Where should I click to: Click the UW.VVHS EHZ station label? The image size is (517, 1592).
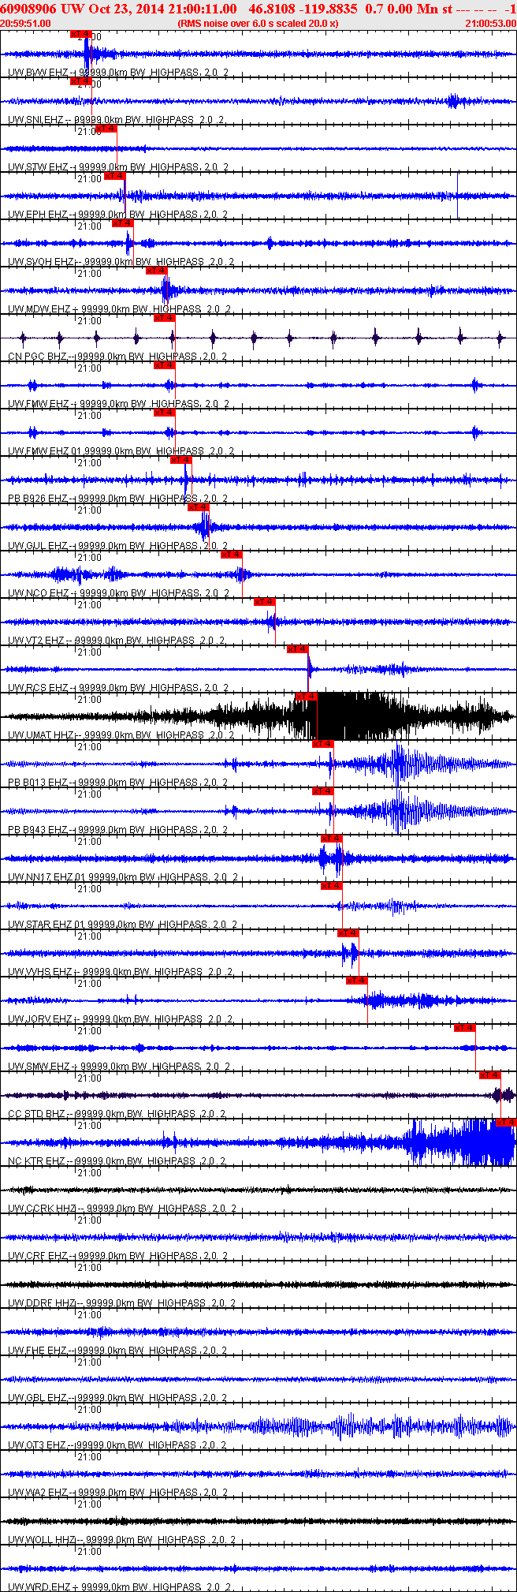[121, 972]
